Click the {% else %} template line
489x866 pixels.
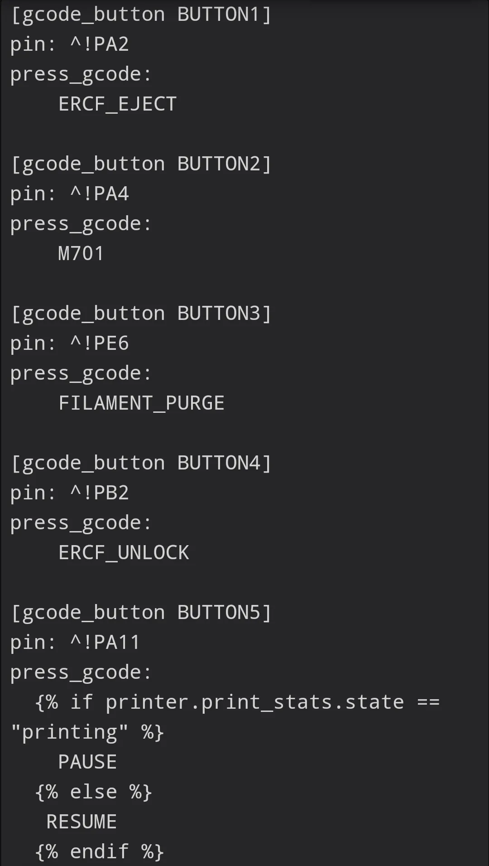93,792
